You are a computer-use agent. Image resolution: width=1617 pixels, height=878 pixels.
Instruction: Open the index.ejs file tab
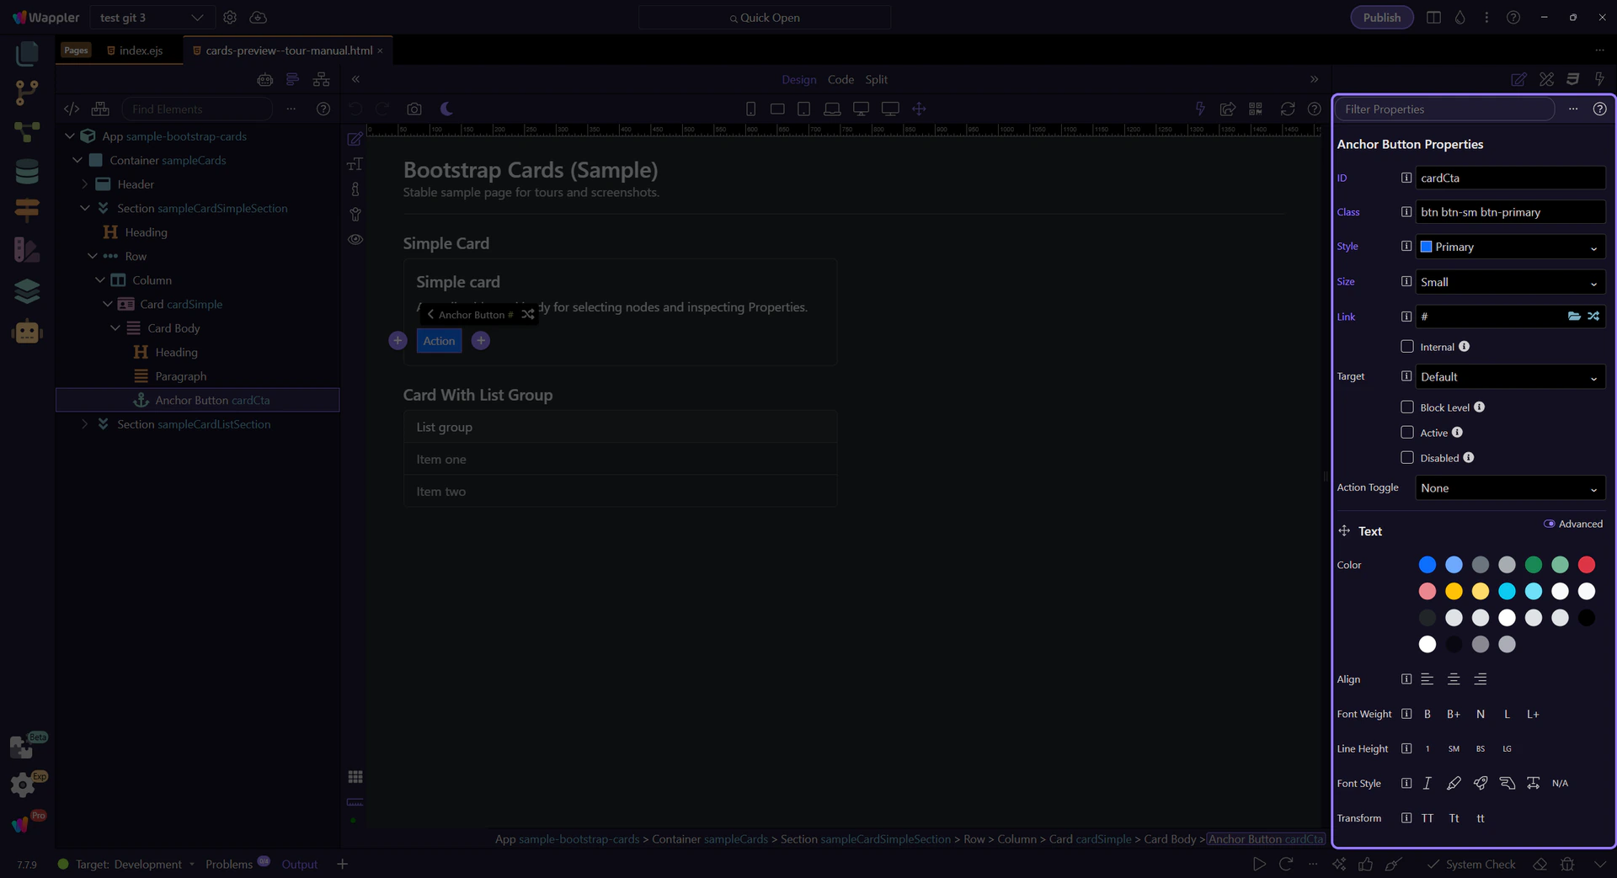[x=140, y=51]
